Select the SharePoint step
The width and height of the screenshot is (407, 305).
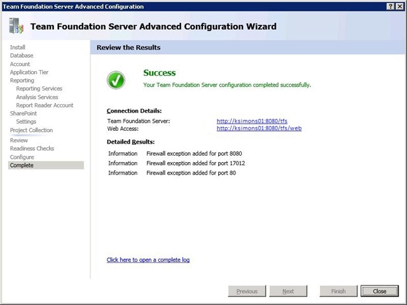(x=24, y=113)
